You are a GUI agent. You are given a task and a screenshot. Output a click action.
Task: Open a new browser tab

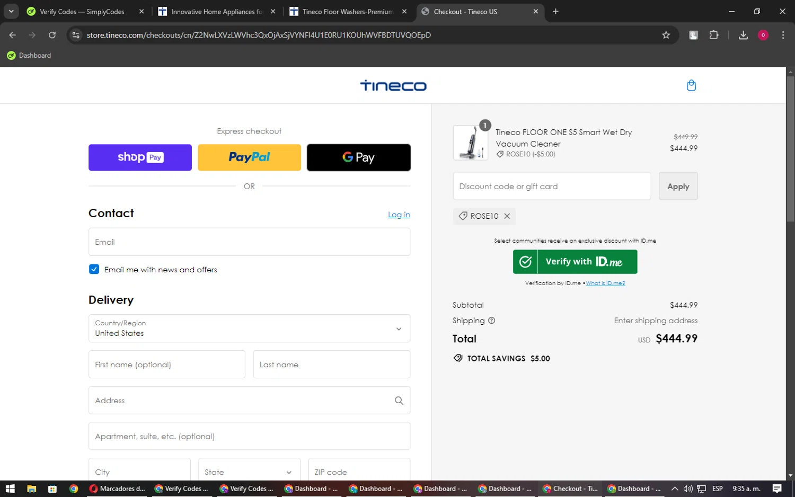(555, 12)
